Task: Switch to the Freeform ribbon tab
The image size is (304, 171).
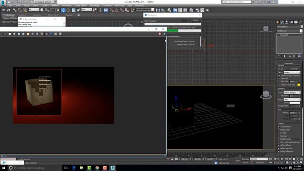Action: click(x=22, y=15)
